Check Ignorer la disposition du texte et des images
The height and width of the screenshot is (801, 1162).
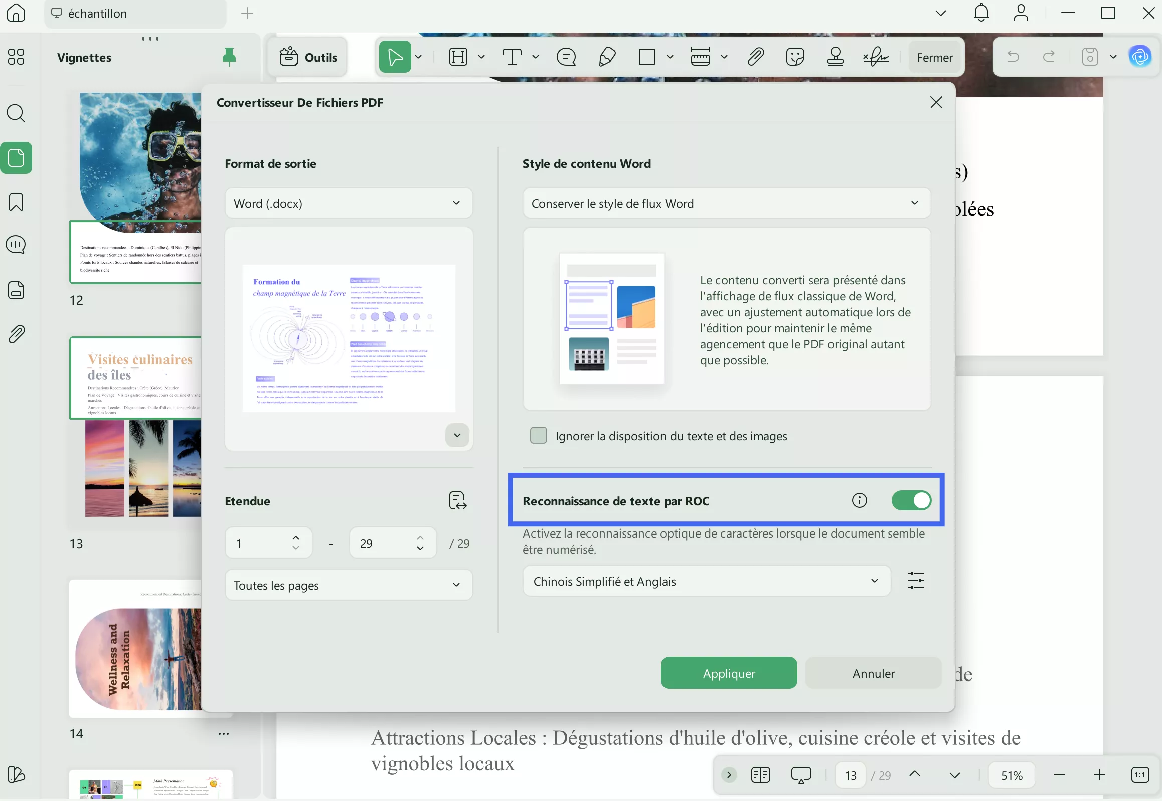click(539, 436)
